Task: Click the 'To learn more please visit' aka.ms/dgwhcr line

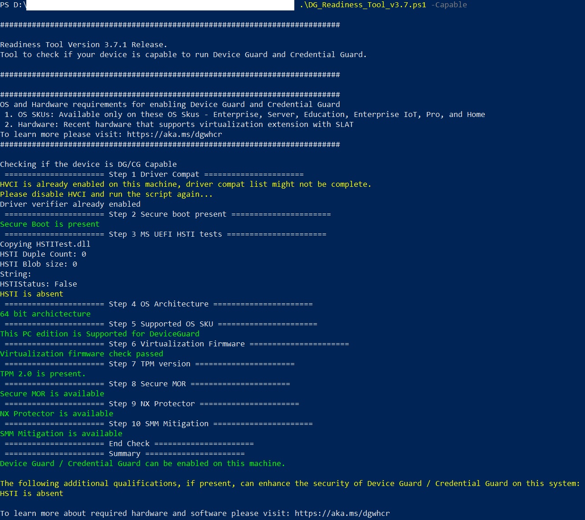Action: (x=111, y=134)
